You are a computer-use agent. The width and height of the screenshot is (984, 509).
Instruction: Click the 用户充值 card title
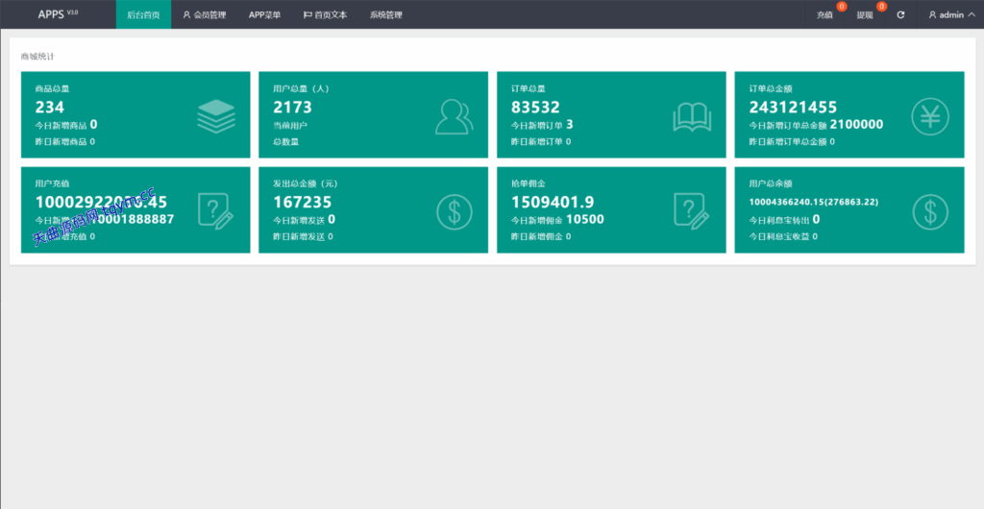point(52,183)
